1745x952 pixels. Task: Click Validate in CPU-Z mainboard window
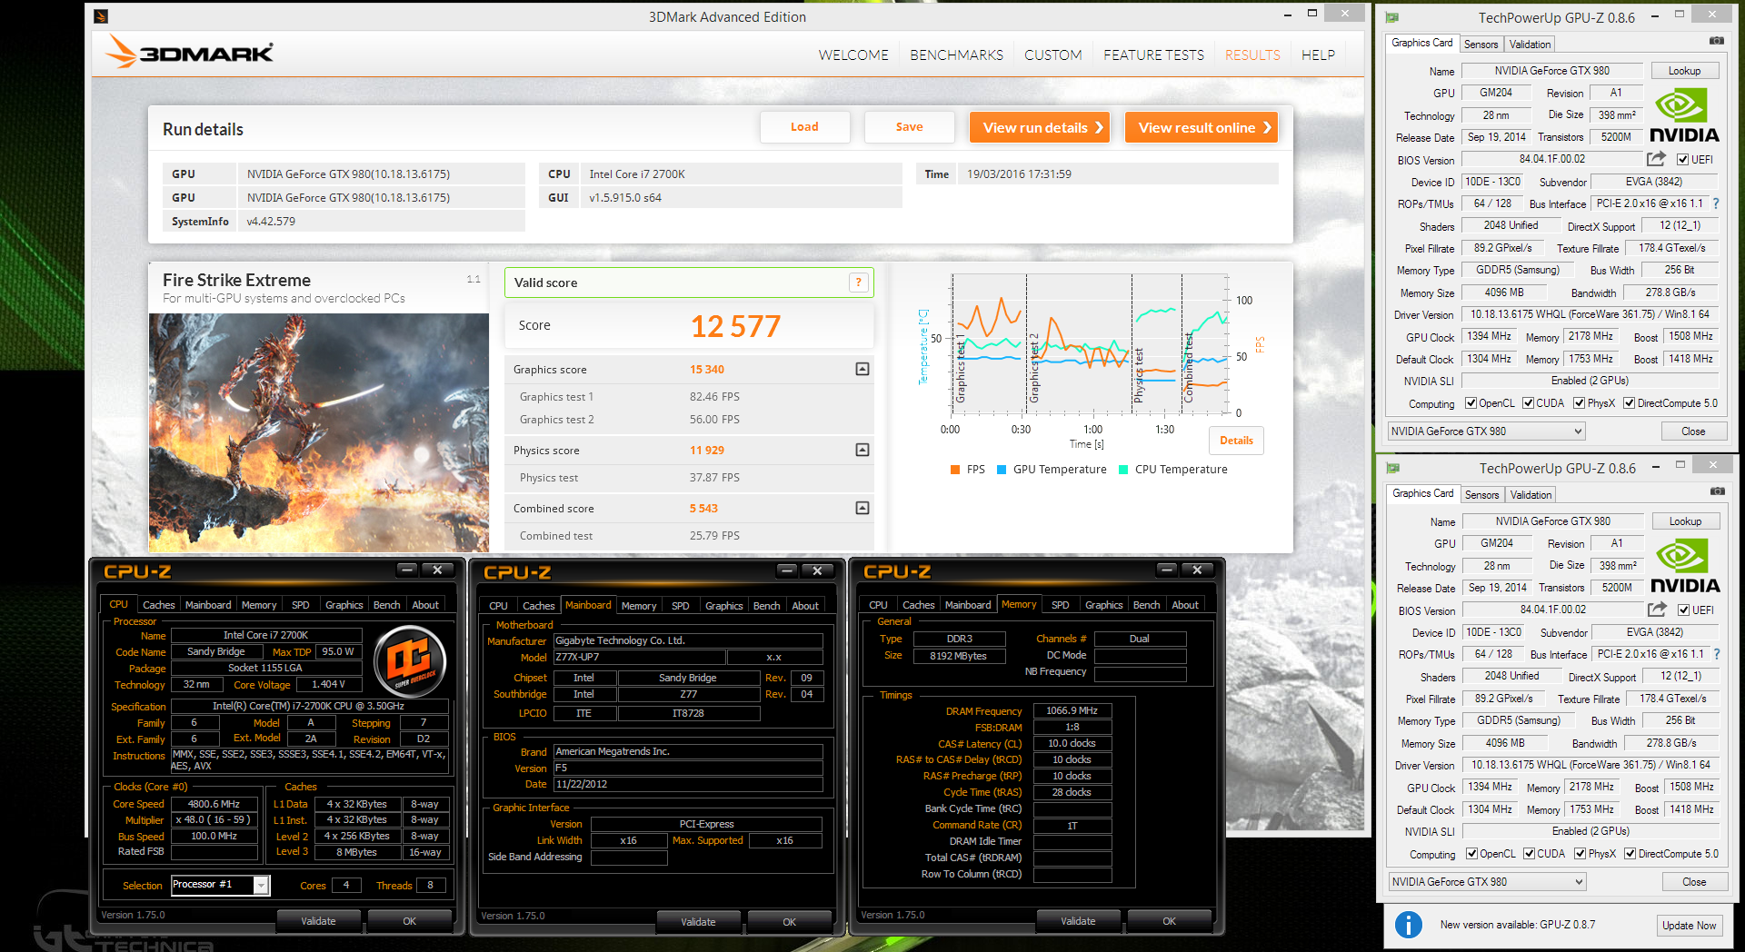click(698, 922)
